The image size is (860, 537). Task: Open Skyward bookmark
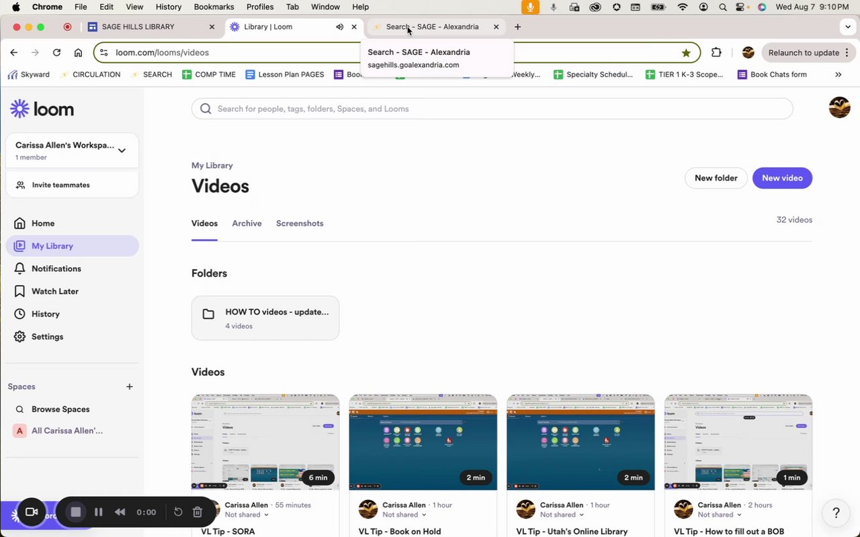click(28, 75)
